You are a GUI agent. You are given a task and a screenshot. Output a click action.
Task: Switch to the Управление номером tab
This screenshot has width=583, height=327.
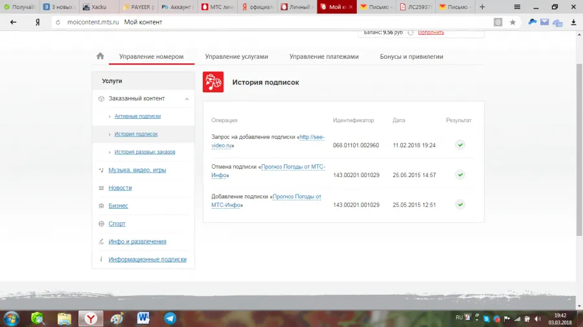[152, 57]
